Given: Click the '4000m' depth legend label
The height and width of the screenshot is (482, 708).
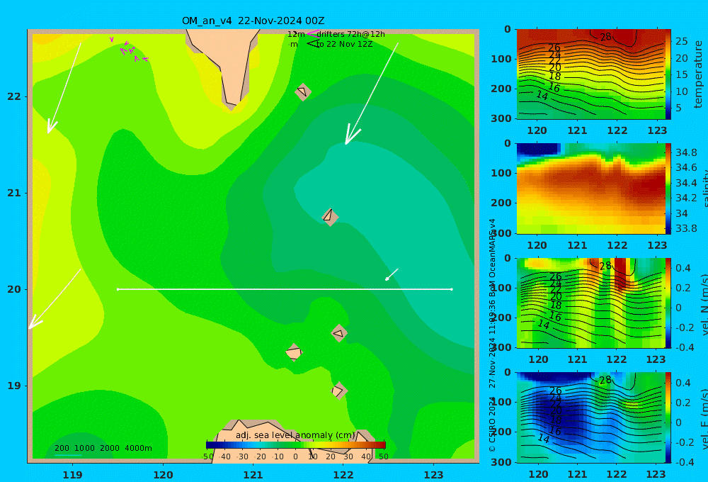Looking at the screenshot, I should pyautogui.click(x=138, y=448).
